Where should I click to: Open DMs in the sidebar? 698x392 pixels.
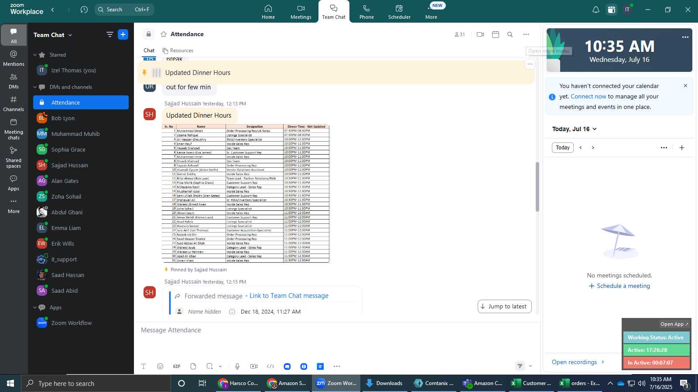click(x=14, y=81)
